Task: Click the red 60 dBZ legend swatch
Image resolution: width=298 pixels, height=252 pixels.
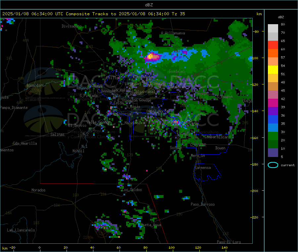Action: (x=273, y=45)
